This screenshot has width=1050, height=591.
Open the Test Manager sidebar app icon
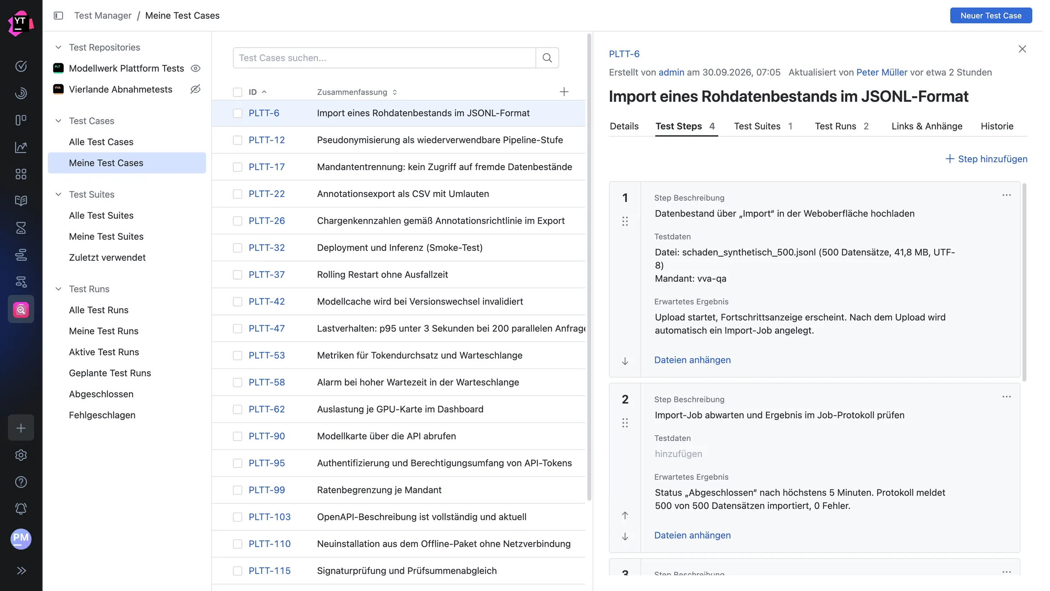(x=21, y=310)
